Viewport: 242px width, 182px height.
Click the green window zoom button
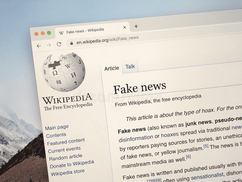pos(49,33)
